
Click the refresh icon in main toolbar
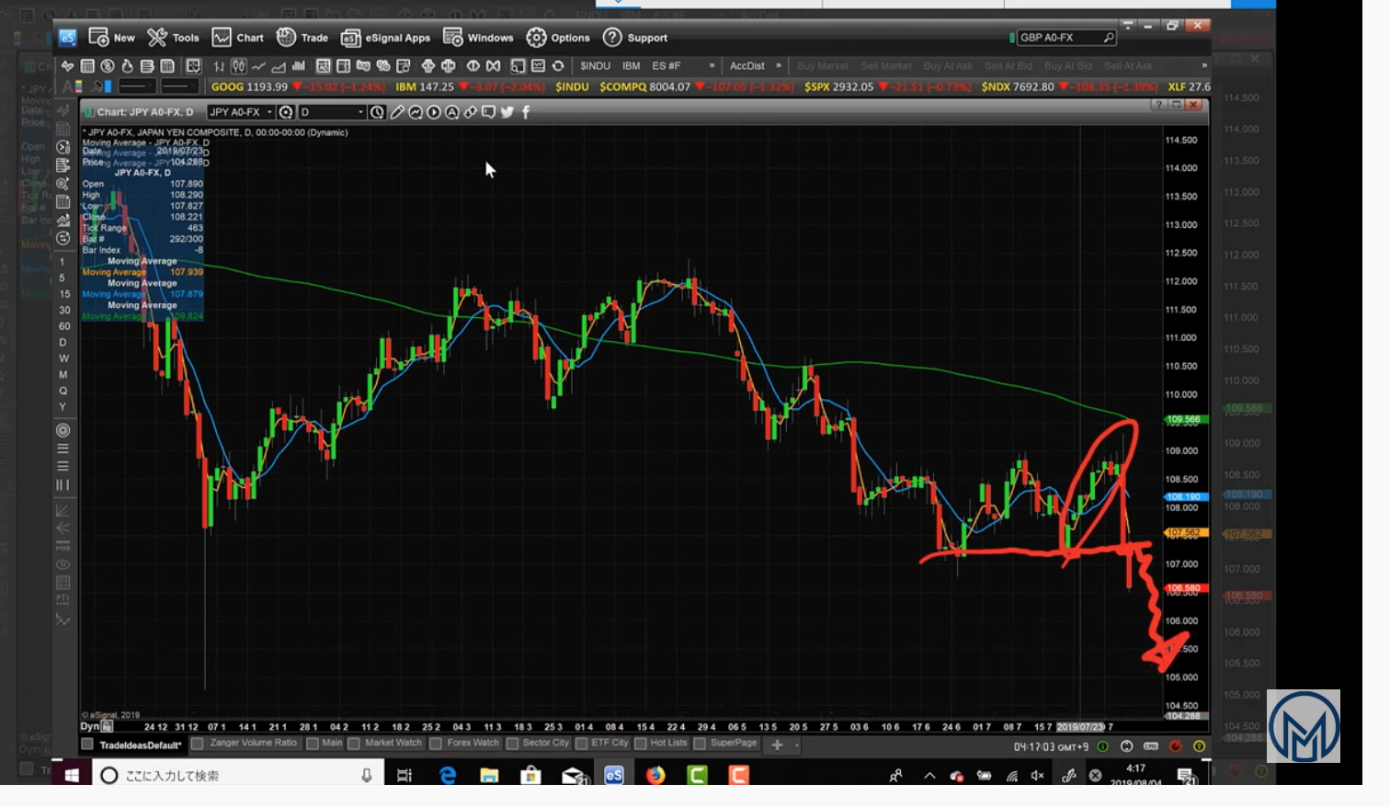click(558, 66)
